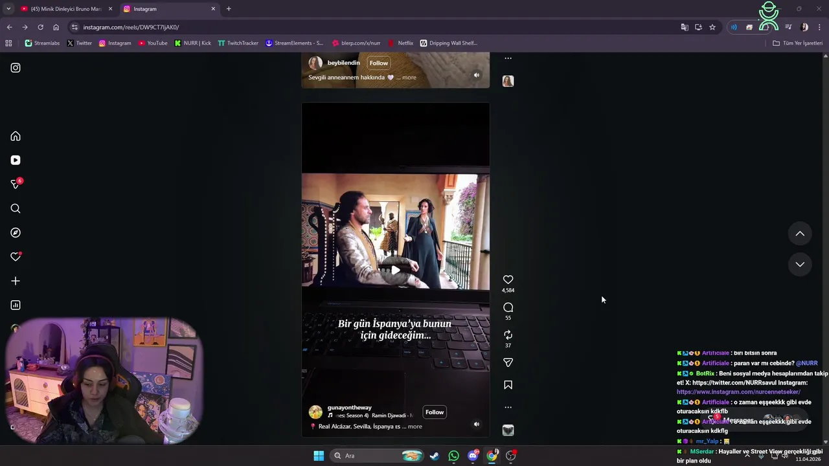Open Tüm Yer İşaretleri bookmarks folder
The image size is (829, 466).
[x=797, y=43]
